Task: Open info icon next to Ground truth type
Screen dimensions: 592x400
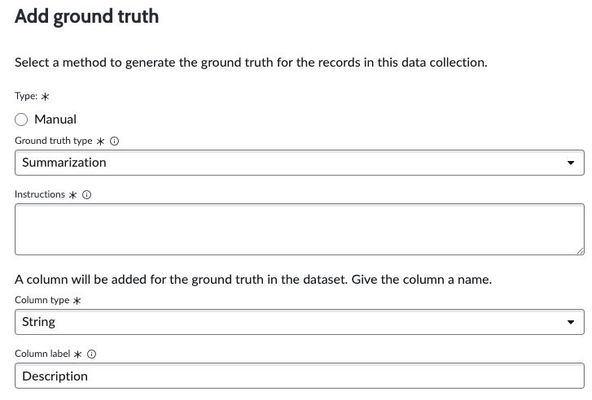Action: [114, 141]
